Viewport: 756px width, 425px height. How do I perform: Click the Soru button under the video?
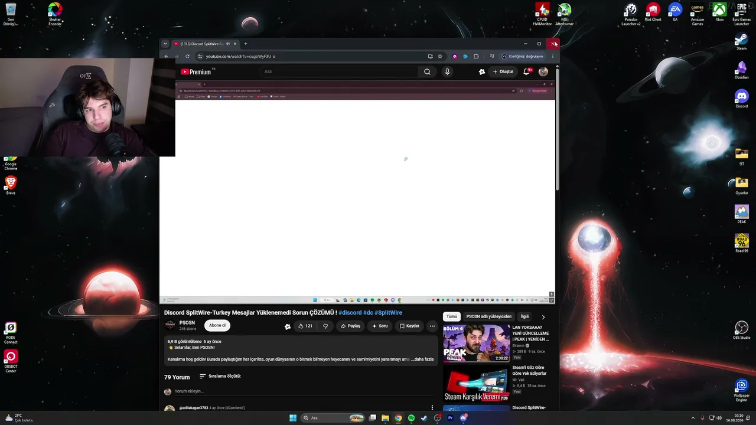pos(380,326)
